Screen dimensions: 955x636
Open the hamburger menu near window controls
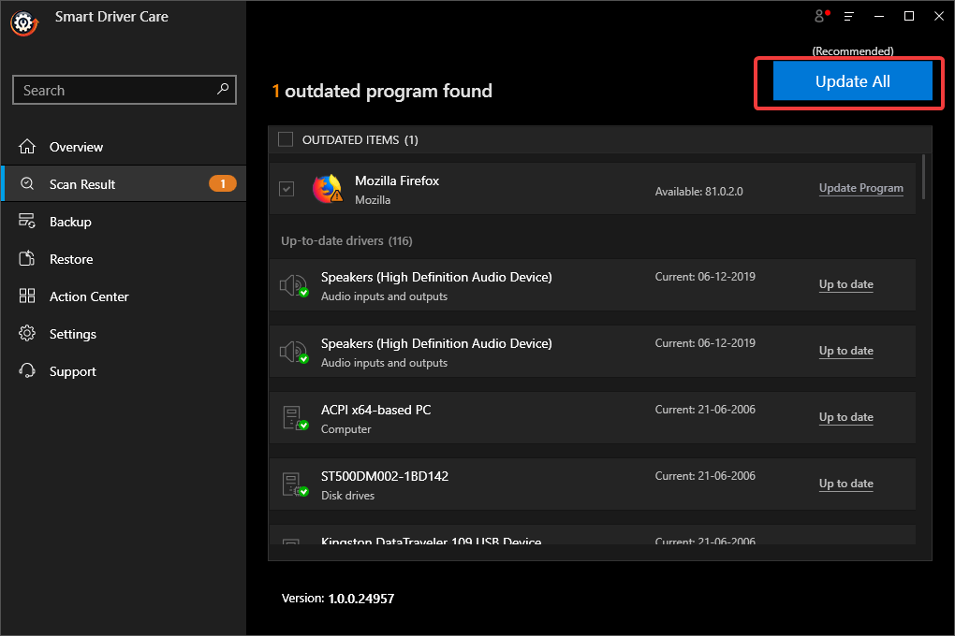coord(847,16)
